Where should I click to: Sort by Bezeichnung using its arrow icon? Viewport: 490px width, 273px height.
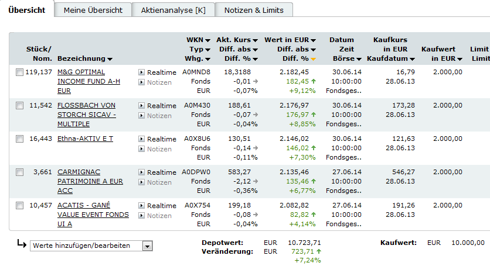(x=110, y=59)
